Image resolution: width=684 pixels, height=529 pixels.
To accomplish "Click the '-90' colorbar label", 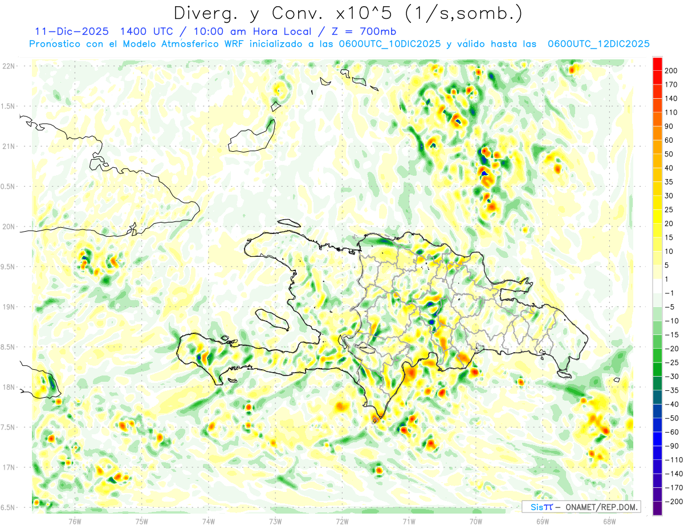I will (672, 446).
